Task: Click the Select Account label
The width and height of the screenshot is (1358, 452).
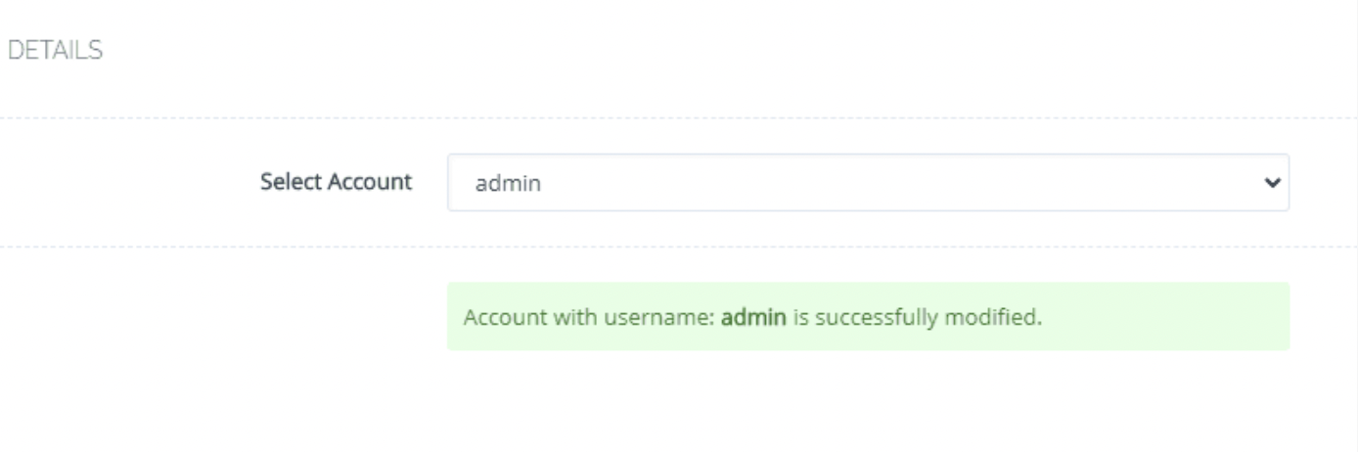Action: [336, 182]
